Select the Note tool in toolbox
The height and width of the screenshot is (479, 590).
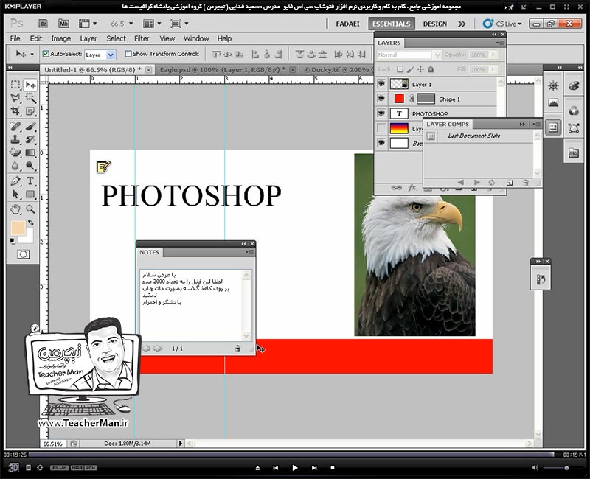30,111
